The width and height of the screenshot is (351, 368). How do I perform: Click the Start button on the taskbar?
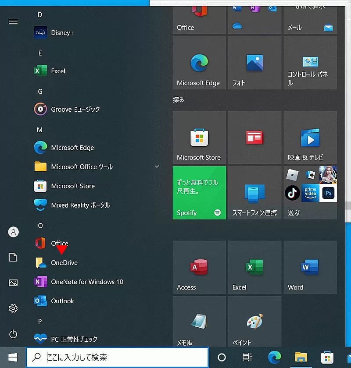(x=13, y=357)
